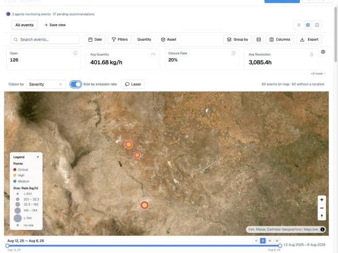Click the agents monitoring status icon
Image resolution: width=338 pixels, height=253 pixels.
pyautogui.click(x=8, y=14)
